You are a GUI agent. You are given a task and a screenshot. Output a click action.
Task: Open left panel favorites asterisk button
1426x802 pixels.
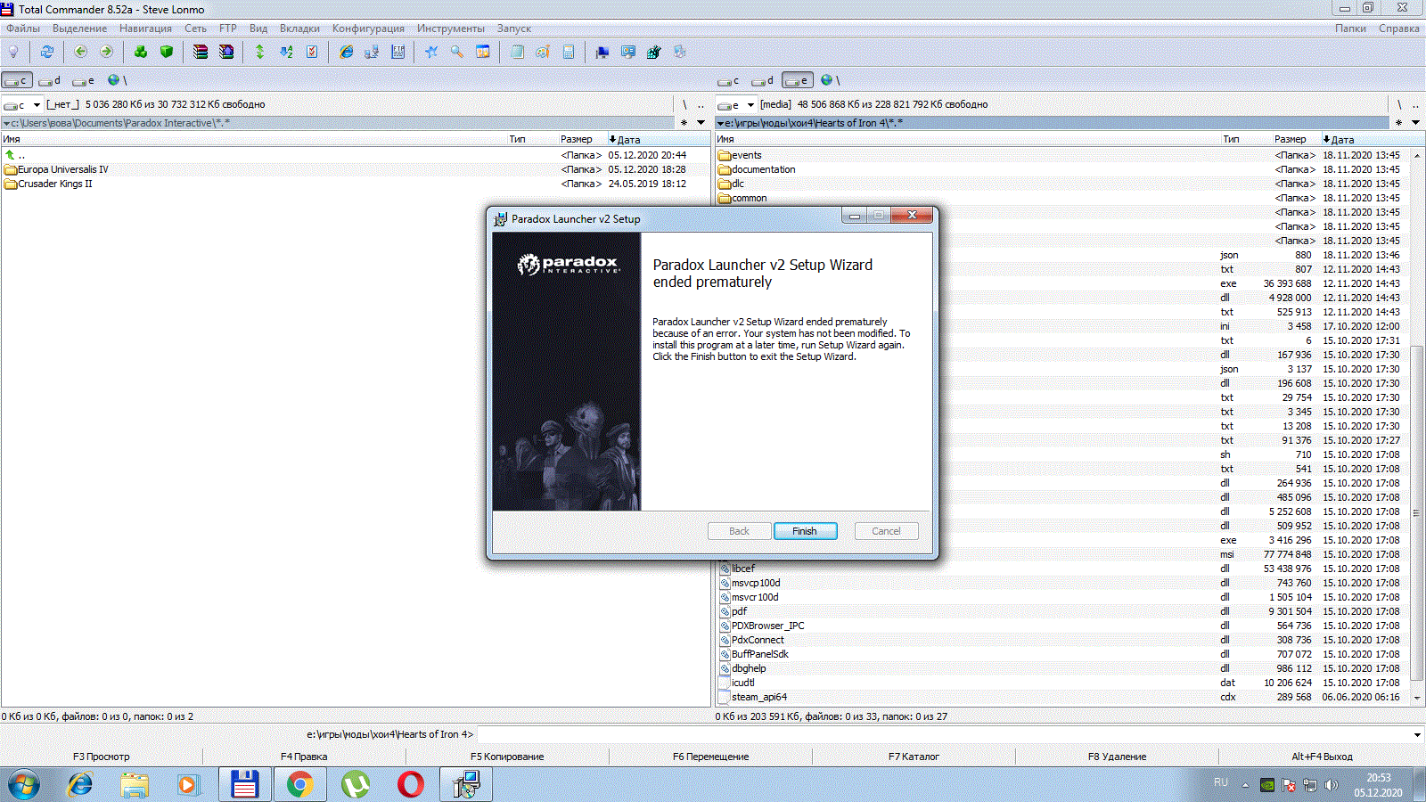684,123
